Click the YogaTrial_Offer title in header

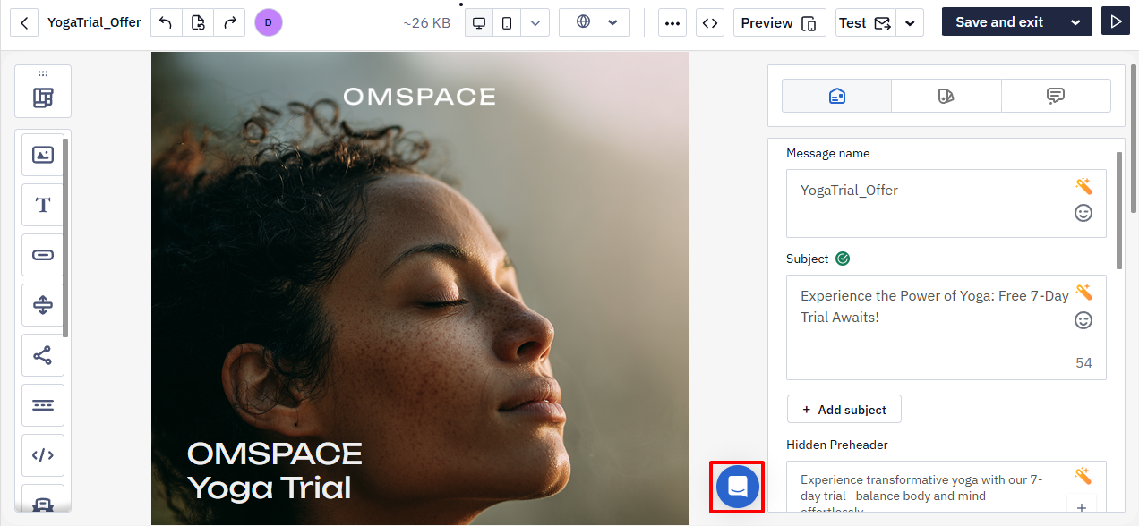(94, 22)
